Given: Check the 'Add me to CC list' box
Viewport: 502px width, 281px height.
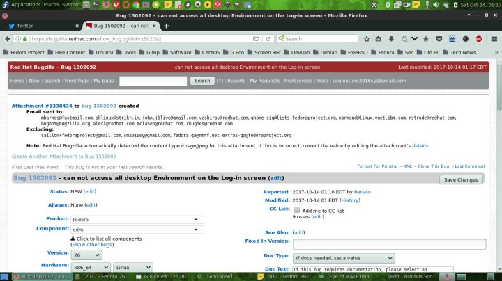Looking at the screenshot, I should [297, 209].
